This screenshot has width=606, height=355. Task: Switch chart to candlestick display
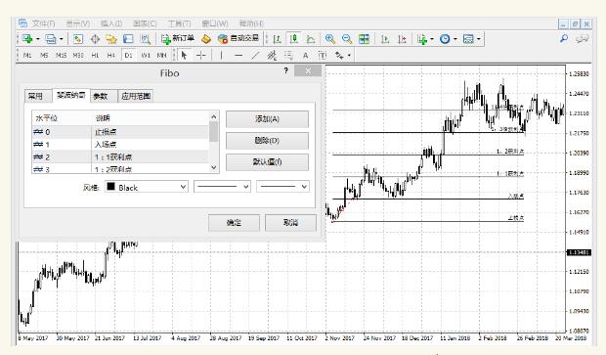(294, 39)
